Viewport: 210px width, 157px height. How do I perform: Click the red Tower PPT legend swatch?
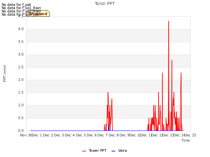[x=84, y=151]
